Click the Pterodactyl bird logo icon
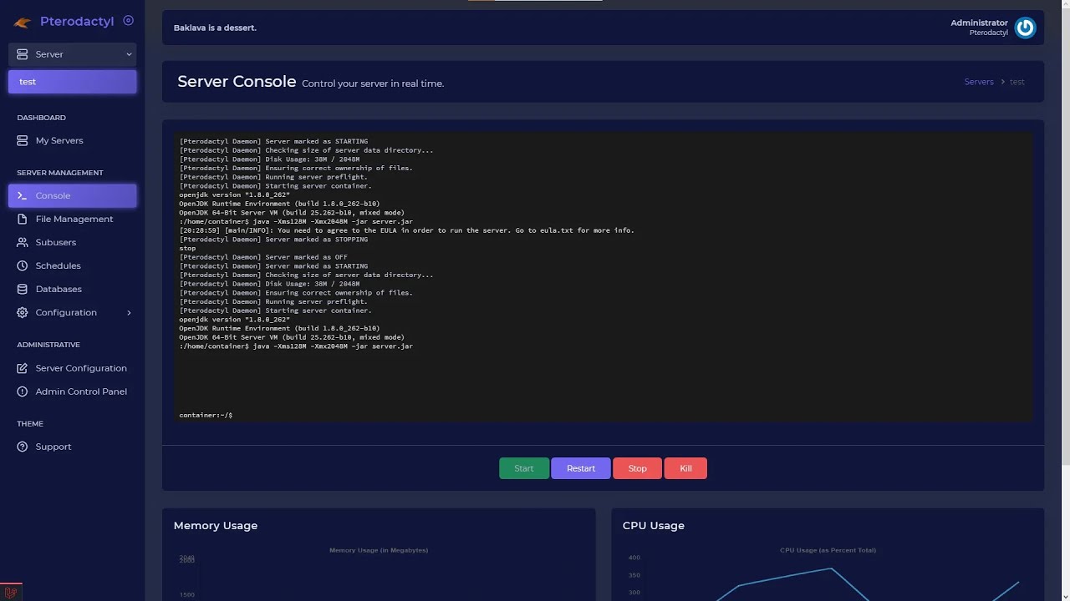Image resolution: width=1070 pixels, height=601 pixels. (x=23, y=23)
